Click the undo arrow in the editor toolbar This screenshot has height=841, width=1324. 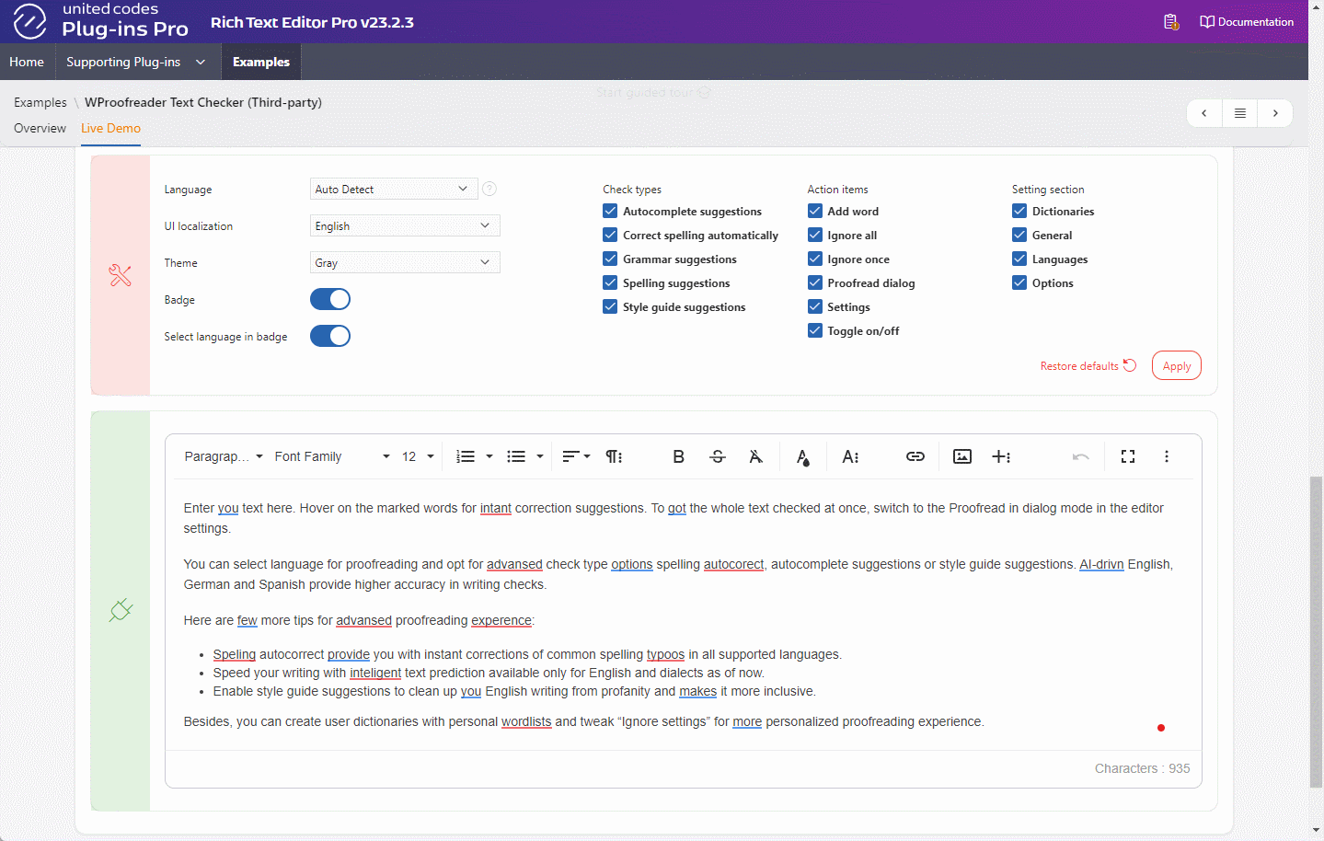click(x=1081, y=456)
